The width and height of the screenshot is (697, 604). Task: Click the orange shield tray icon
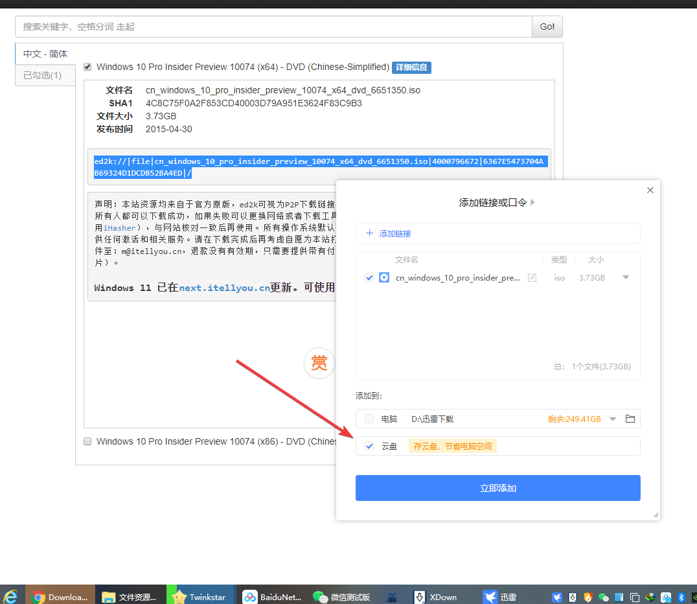[x=588, y=598]
